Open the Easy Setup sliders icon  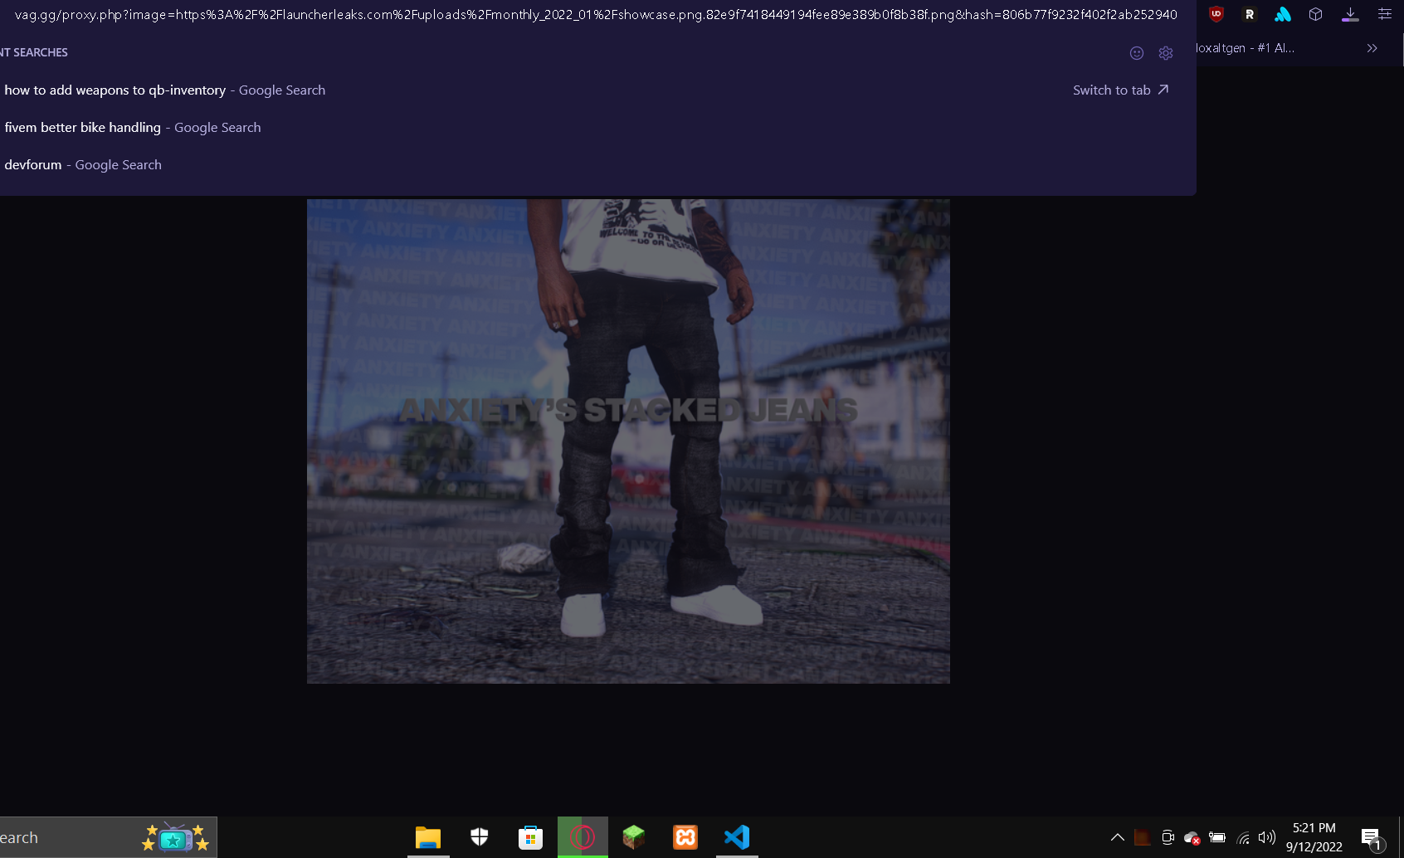coord(1385,14)
